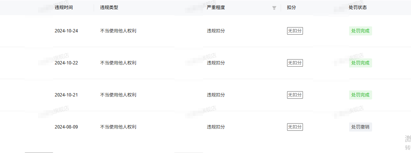This screenshot has width=411, height=153.
Task: Click the 2024-08-09 violation date
Action: click(x=66, y=127)
